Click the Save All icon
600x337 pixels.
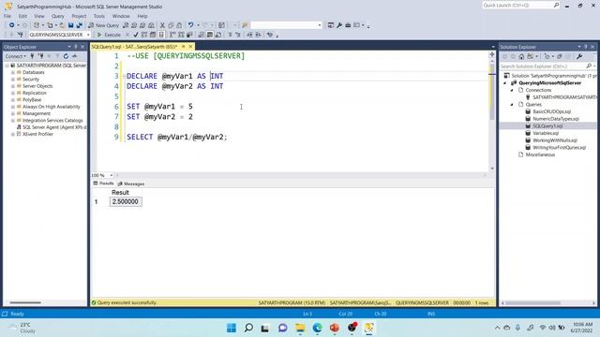pyautogui.click(x=79, y=25)
